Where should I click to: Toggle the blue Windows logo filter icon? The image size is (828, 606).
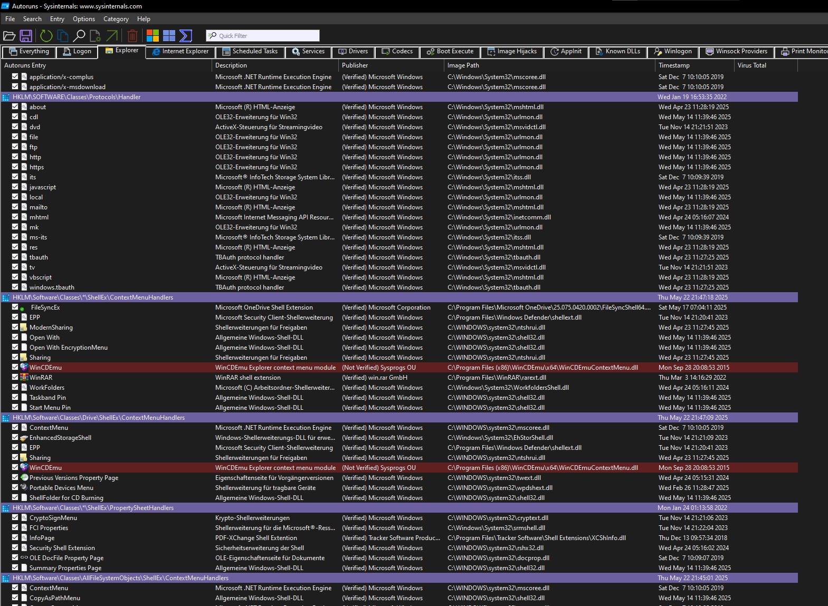pyautogui.click(x=169, y=36)
